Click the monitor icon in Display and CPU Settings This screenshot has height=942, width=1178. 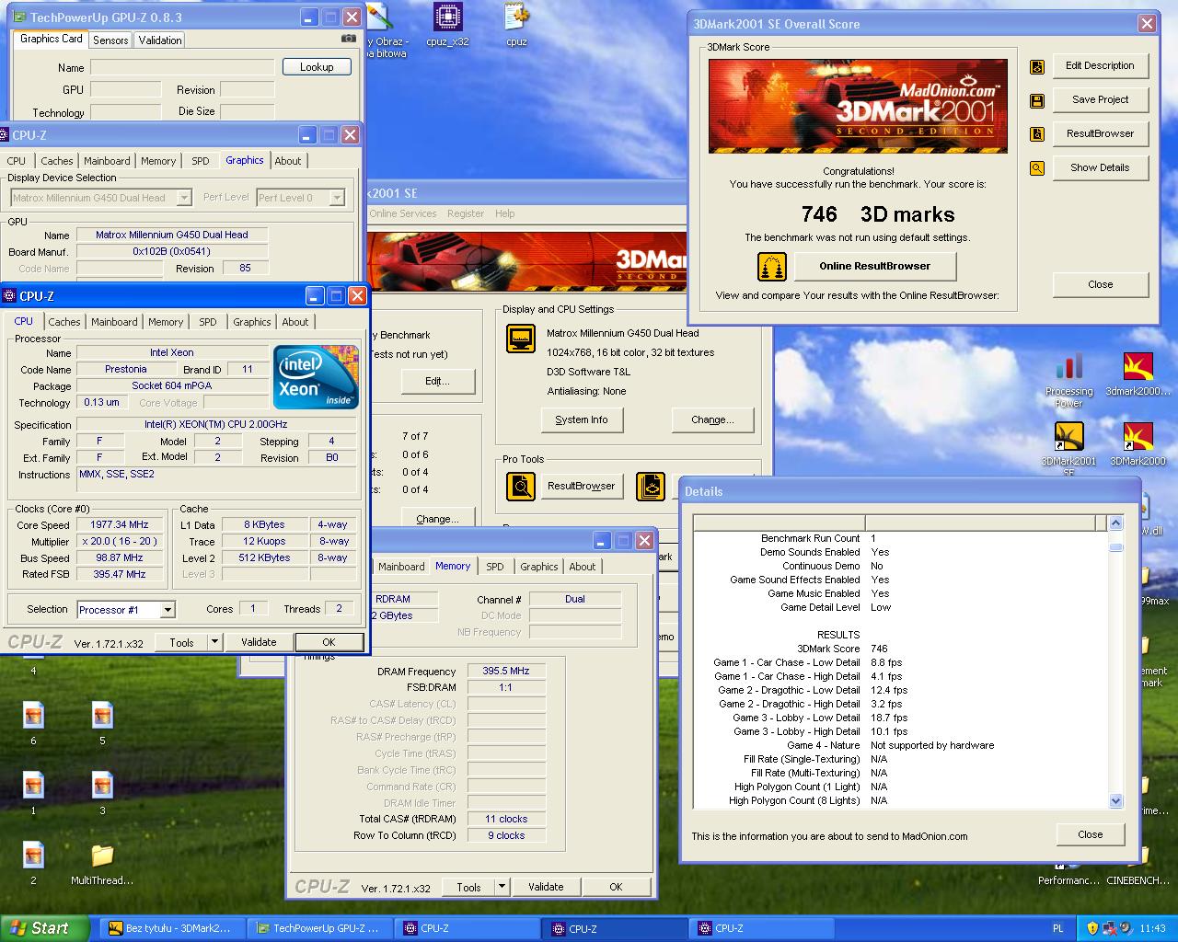point(521,339)
